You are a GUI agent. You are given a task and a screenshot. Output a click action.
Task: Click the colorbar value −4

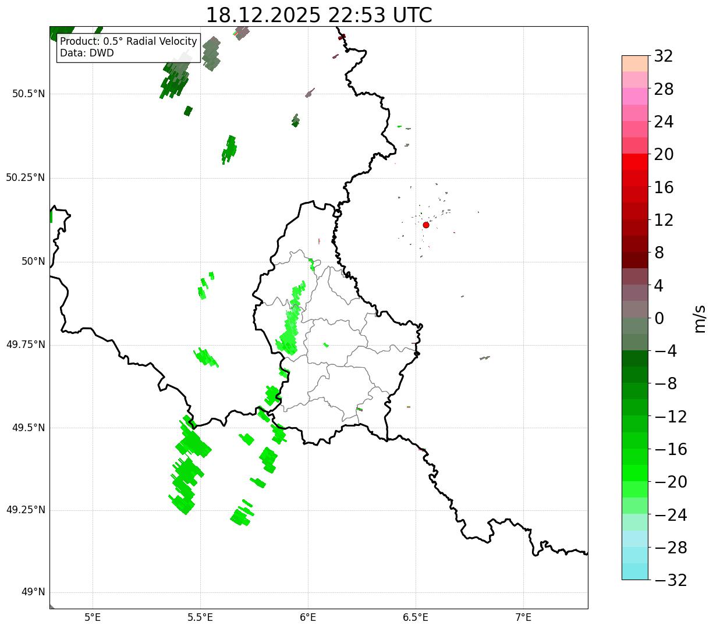665,351
